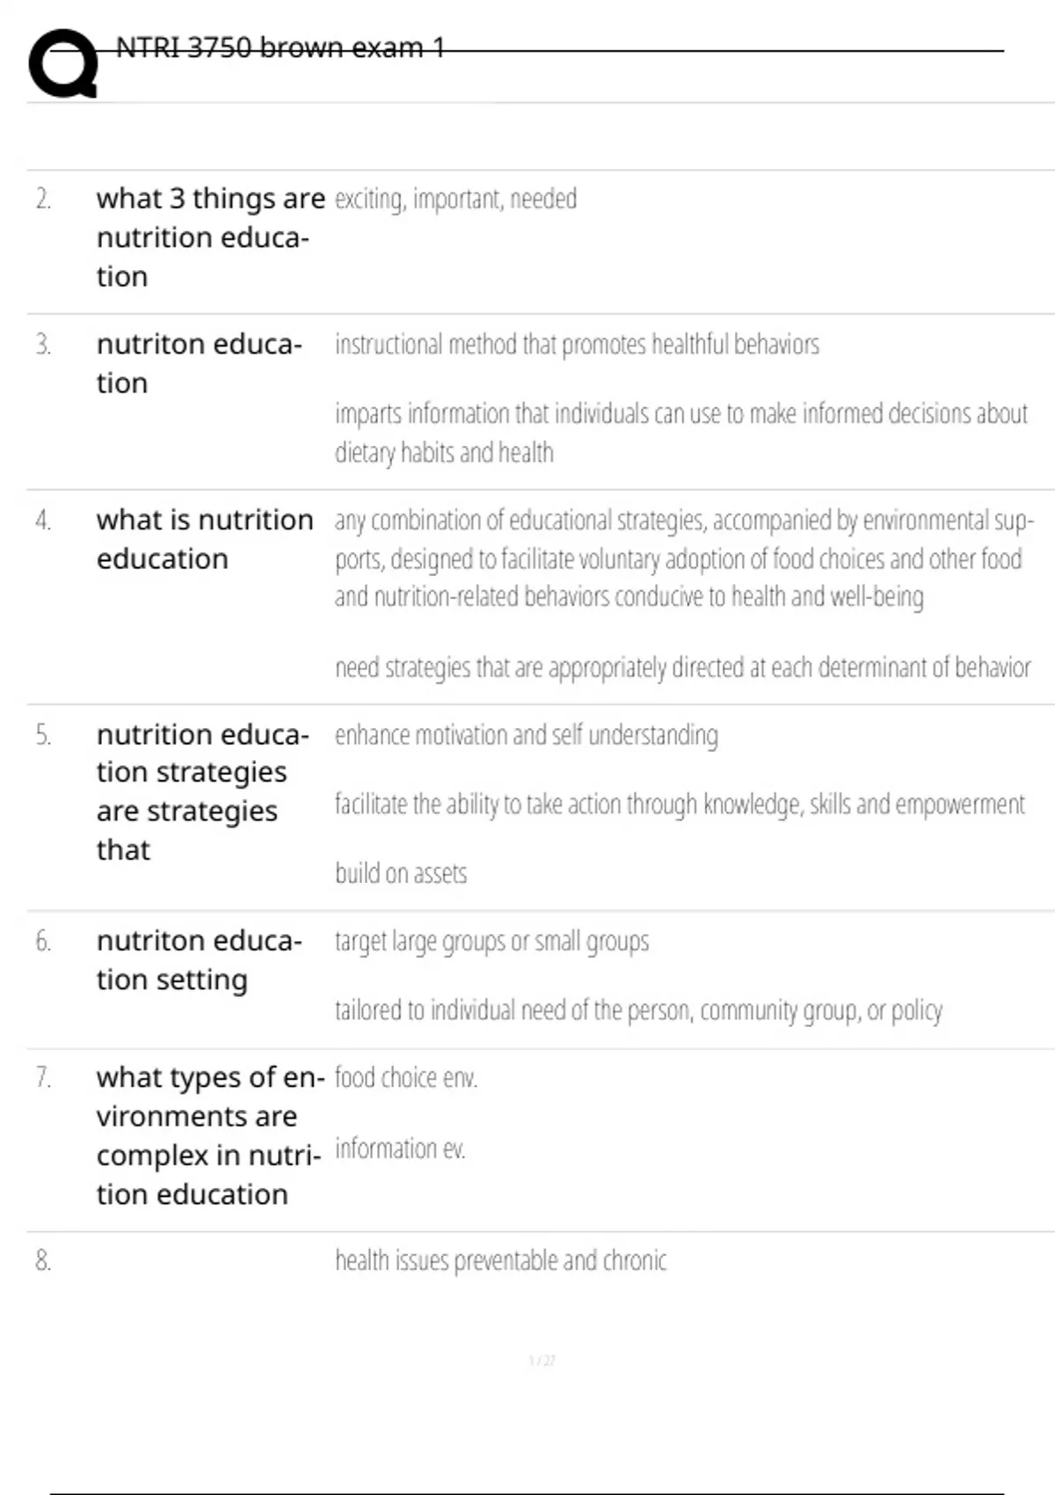
Task: Click the Quizlet Q logo icon
Action: coord(63,62)
